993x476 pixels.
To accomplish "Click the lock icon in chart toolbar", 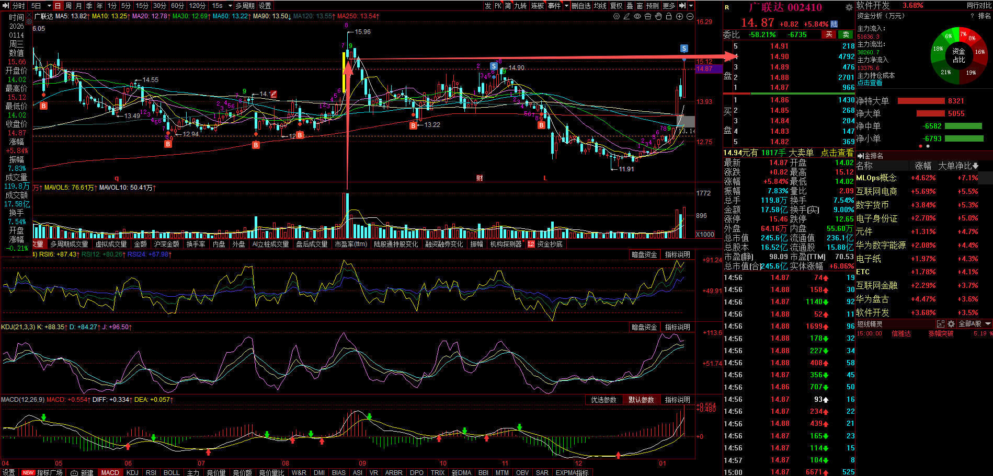I will coord(669,16).
